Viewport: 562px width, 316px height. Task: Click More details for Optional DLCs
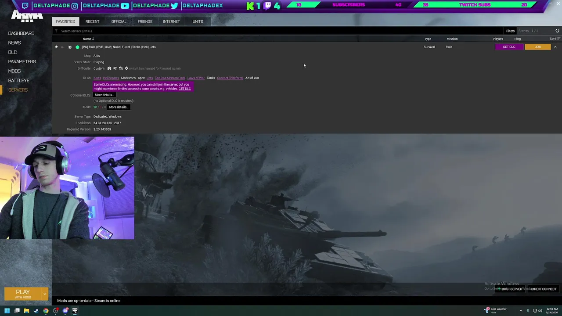click(104, 95)
